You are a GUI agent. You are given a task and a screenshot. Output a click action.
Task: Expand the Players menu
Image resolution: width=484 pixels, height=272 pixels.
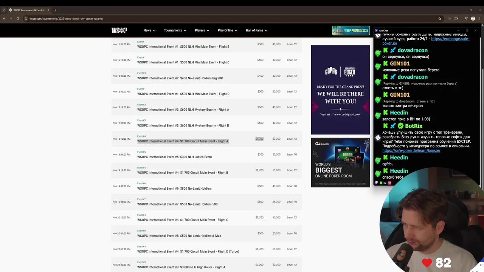tap(202, 30)
